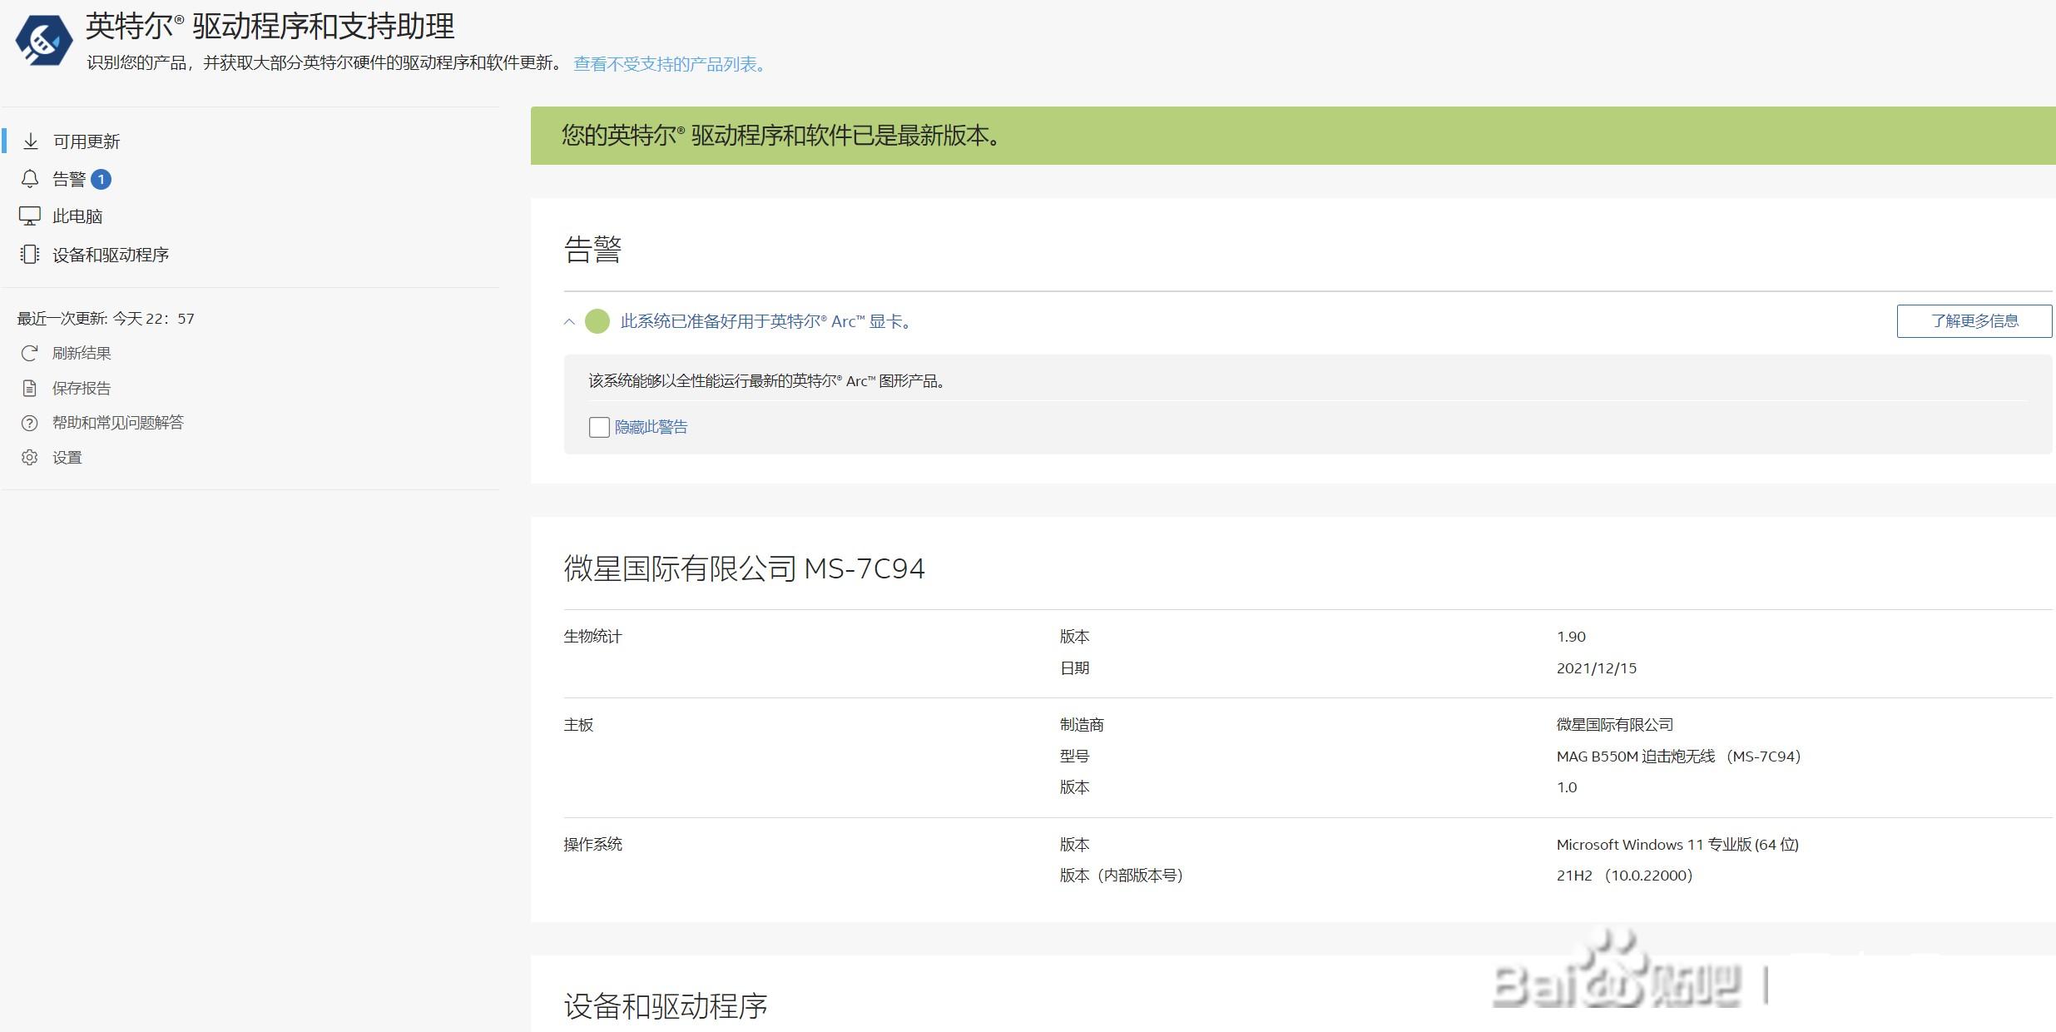Click the Microsoft Windows 11 专业版 value
The height and width of the screenshot is (1032, 2056).
(1677, 845)
